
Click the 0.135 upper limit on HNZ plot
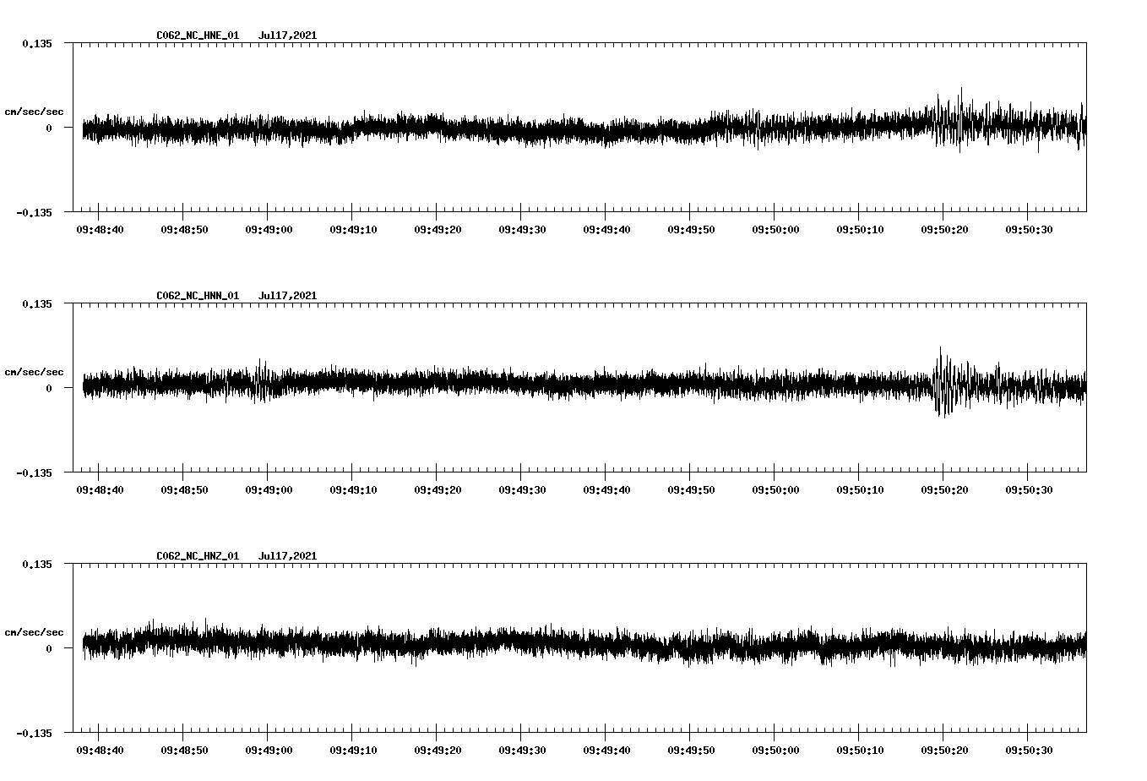coord(37,564)
